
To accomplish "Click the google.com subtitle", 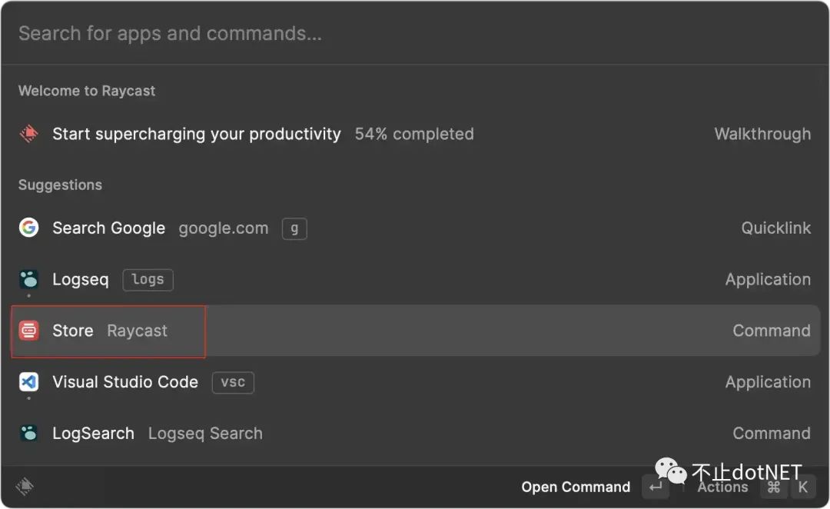I will point(224,228).
